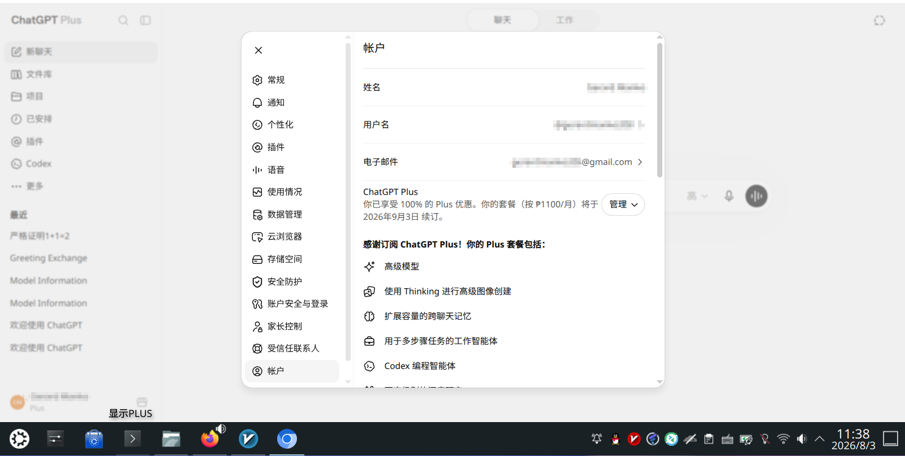Select 受信任联系人 in the settings menu
Viewport: 905px width, 456px height.
pos(292,349)
